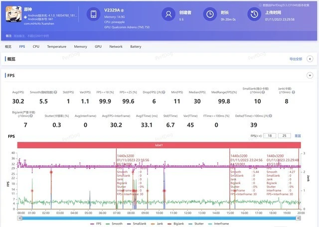Click the duration clock icon
Viewport: 319px width, 227px height.
click(x=211, y=15)
